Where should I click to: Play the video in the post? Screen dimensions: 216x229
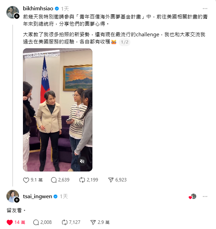click(x=58, y=110)
